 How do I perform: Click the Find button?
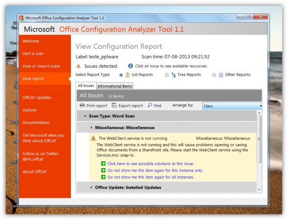point(154,105)
